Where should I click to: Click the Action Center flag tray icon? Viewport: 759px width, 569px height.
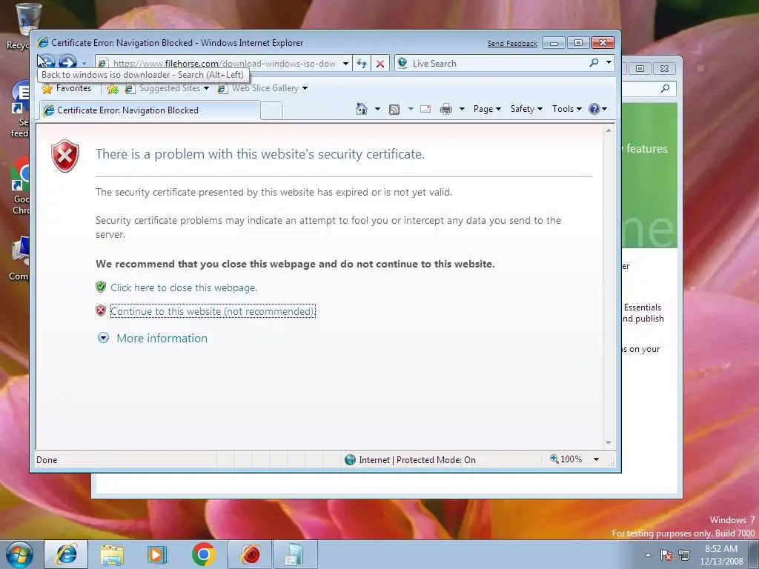click(666, 555)
